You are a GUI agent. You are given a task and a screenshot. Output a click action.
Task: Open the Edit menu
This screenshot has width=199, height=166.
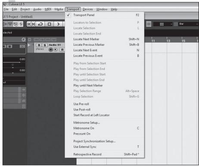(x=14, y=9)
